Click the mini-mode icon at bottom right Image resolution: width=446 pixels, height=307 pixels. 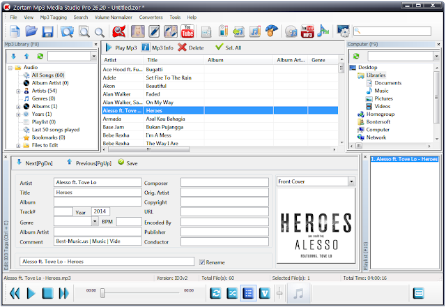(419, 293)
